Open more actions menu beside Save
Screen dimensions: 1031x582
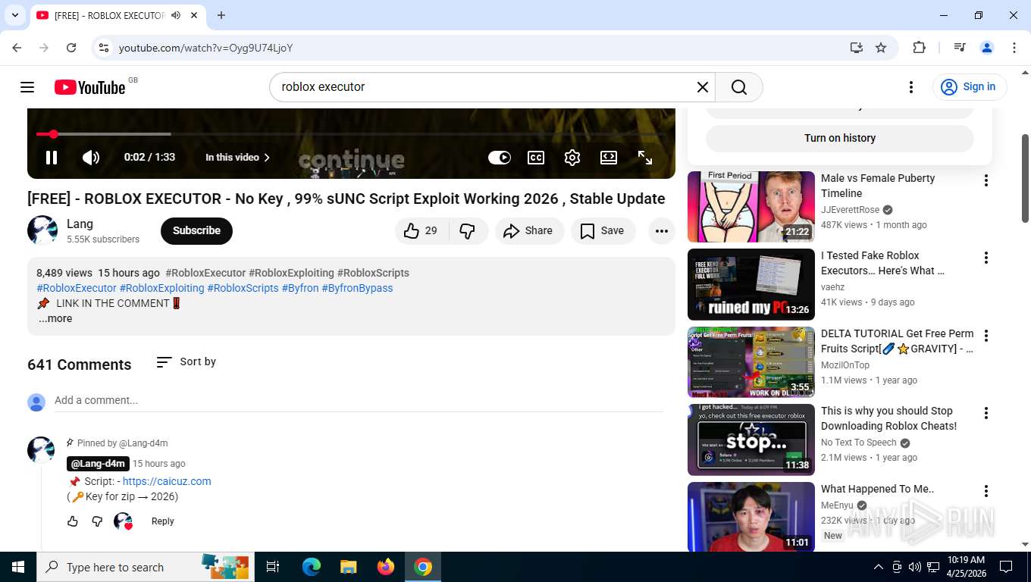[x=662, y=231]
